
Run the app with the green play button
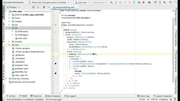[111, 3]
